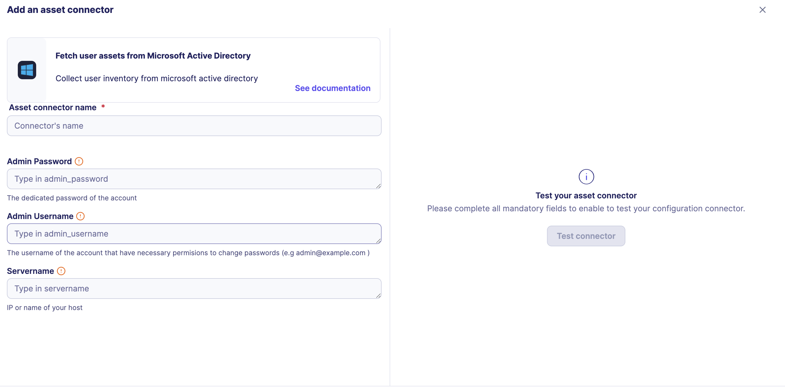Open the See documentation link
This screenshot has height=391, width=785.
pos(332,88)
